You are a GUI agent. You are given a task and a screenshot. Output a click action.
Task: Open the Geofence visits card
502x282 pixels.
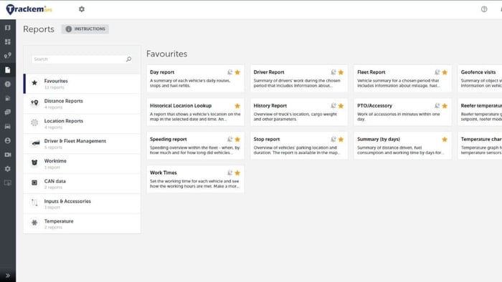(x=480, y=78)
